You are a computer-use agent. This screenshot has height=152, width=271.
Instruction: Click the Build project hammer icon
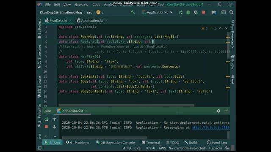coord(133,12)
